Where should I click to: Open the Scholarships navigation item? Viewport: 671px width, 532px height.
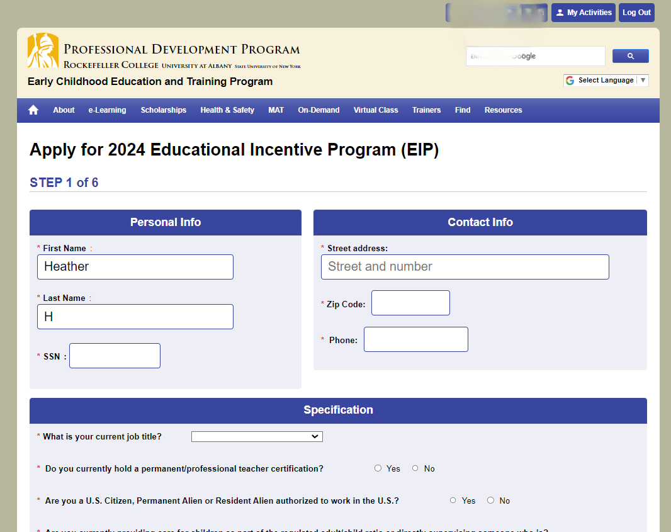[x=163, y=110]
